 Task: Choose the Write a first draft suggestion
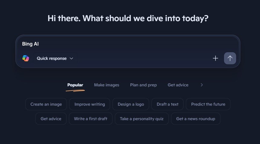[x=91, y=119]
